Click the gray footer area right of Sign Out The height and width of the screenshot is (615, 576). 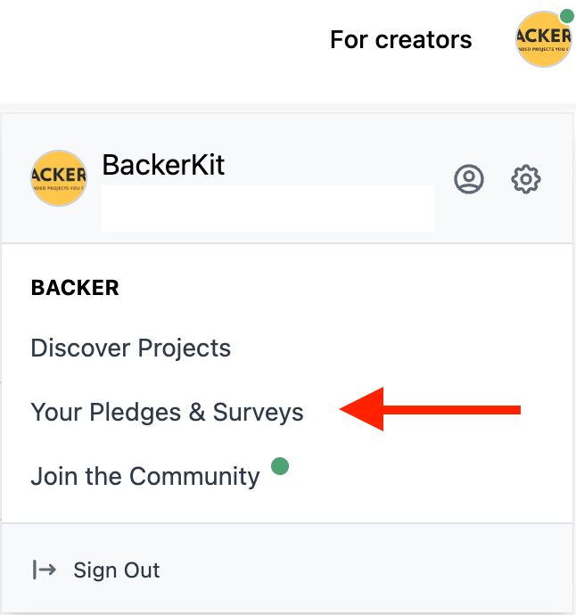point(365,569)
